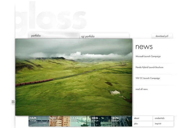The width and height of the screenshot is (192, 128).
Task: Open the jobs page link
Action: pos(143,124)
